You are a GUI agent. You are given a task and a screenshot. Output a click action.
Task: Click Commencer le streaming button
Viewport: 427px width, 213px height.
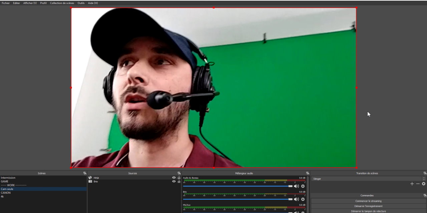click(x=368, y=201)
